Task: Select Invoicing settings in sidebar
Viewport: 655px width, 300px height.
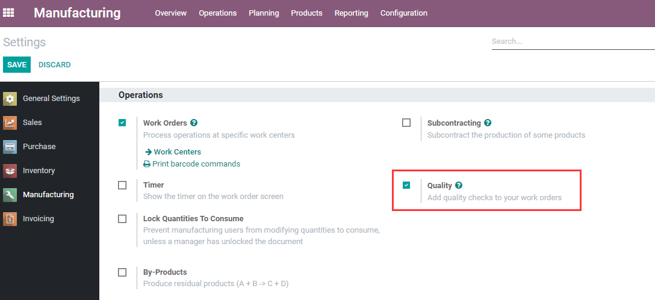Action: click(39, 218)
